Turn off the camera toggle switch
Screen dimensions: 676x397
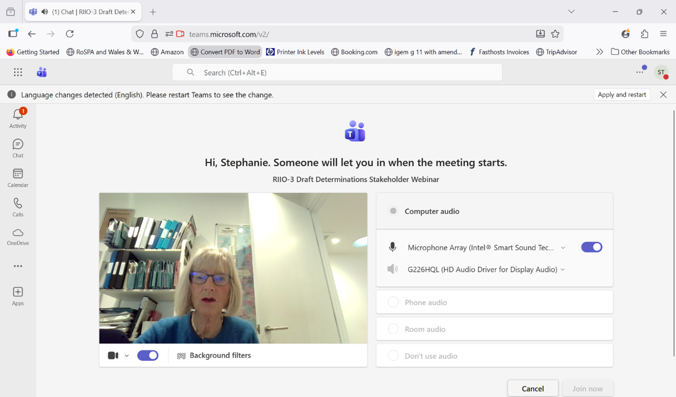148,355
